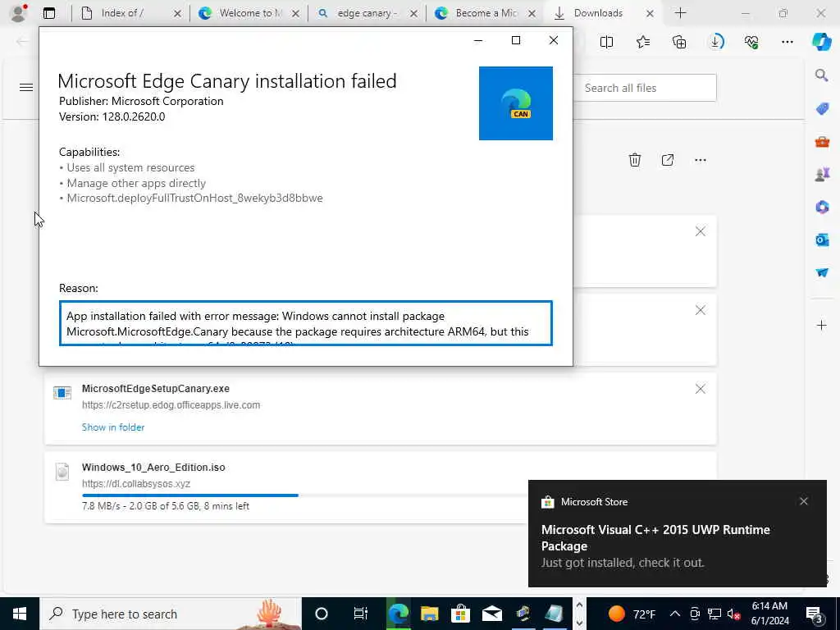Dismiss the Microsoft Store notification
Image resolution: width=840 pixels, height=630 pixels.
(804, 501)
